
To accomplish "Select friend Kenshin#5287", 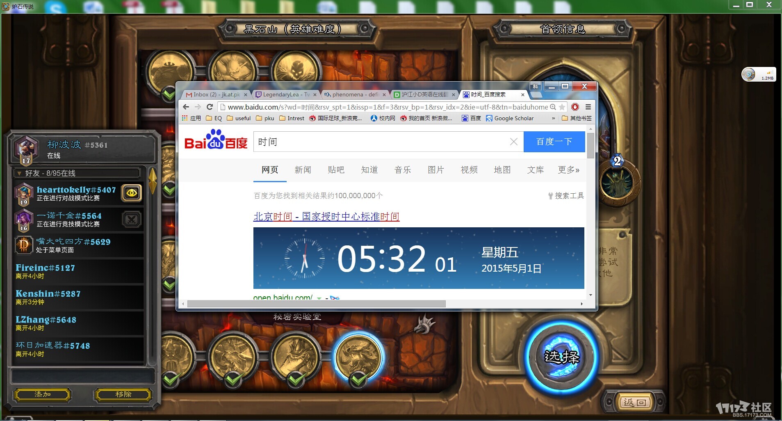I will 78,297.
